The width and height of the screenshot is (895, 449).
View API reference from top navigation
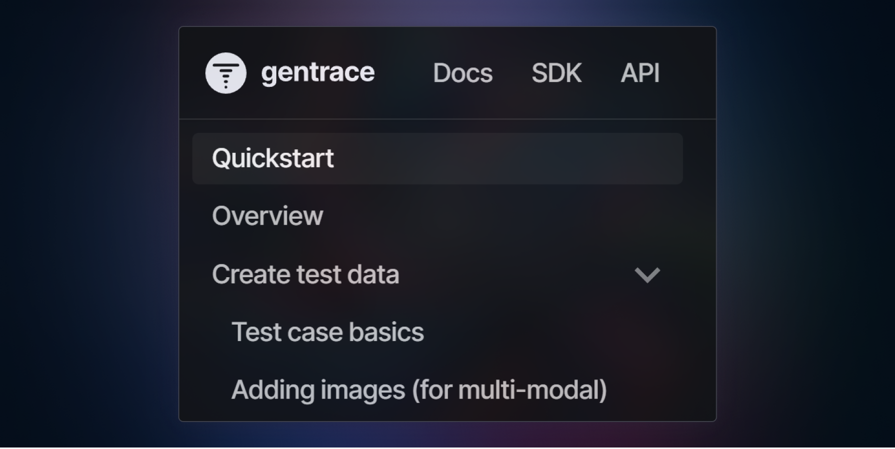(x=640, y=73)
